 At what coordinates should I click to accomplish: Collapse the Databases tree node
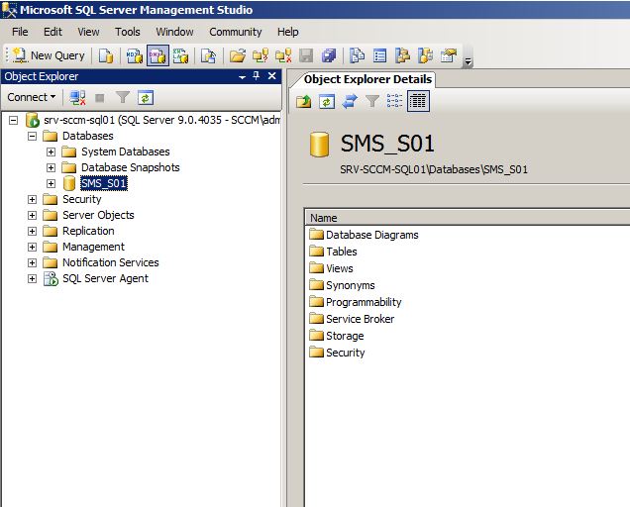click(x=32, y=137)
